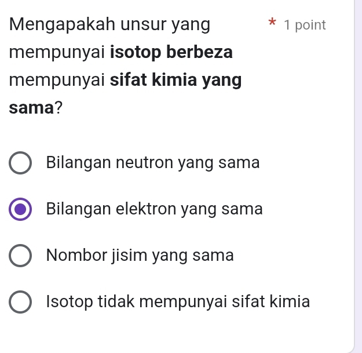362x353 pixels.
Task: Click the word 'Mengapakah' in the question
Action: [x=64, y=25]
